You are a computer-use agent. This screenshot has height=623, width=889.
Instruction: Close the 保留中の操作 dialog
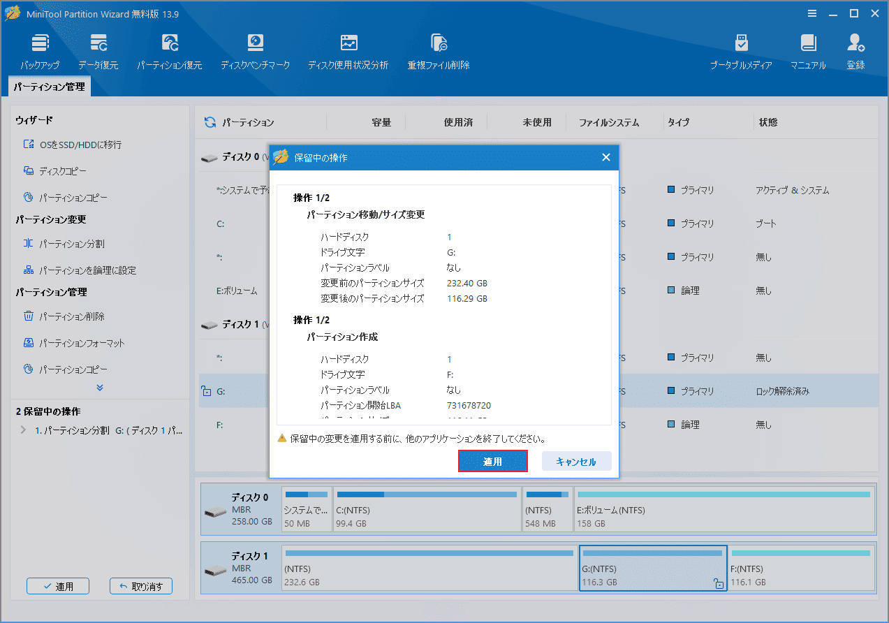point(606,157)
